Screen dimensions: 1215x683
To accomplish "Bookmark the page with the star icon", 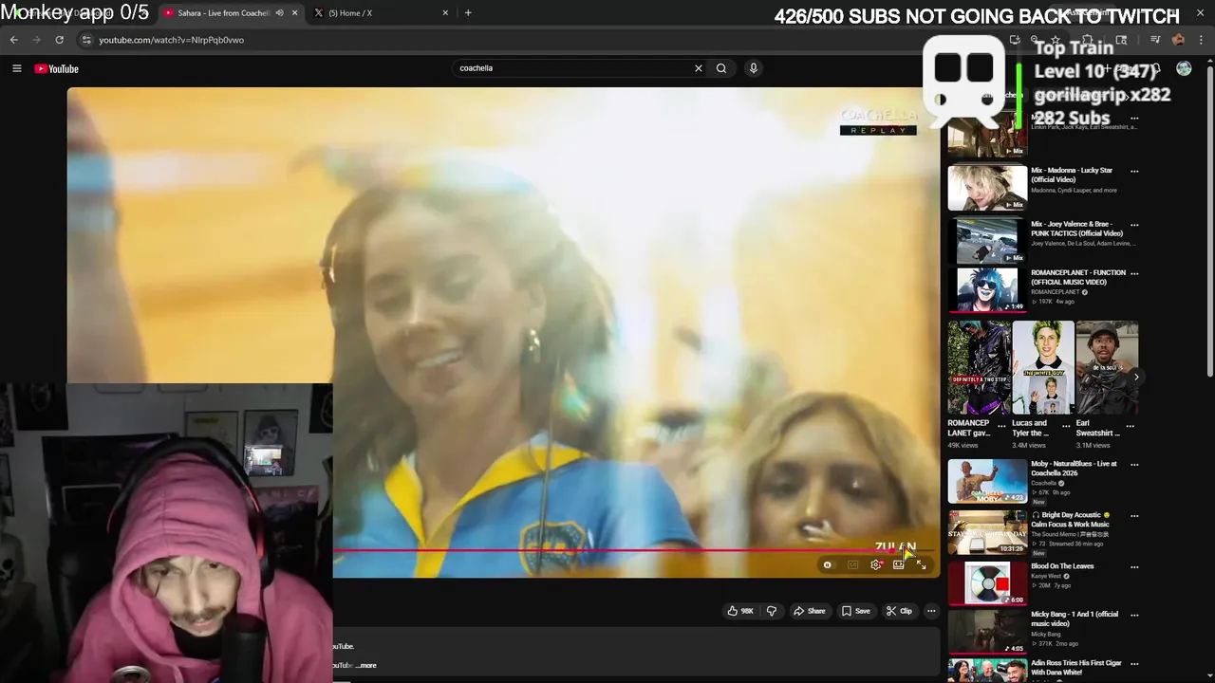I will click(x=1055, y=40).
